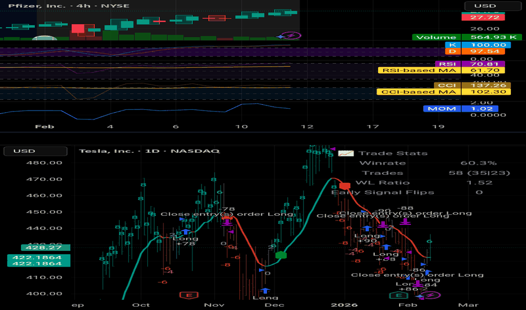Click 480.00 on the Tesla price axis
526x310 pixels.
[x=44, y=163]
